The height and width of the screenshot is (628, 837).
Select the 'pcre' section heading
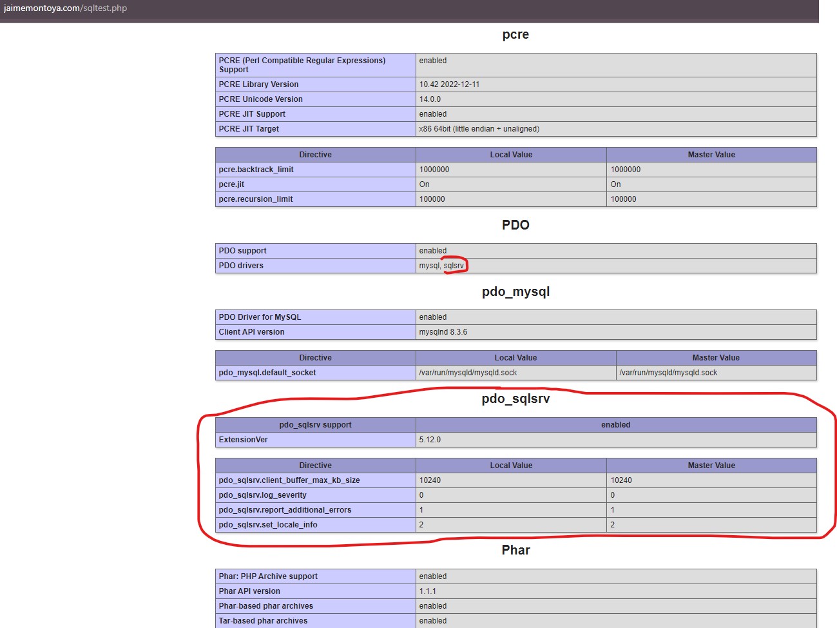click(515, 35)
